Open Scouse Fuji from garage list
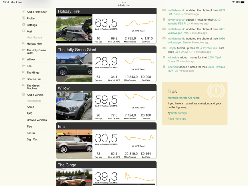 [34, 79]
